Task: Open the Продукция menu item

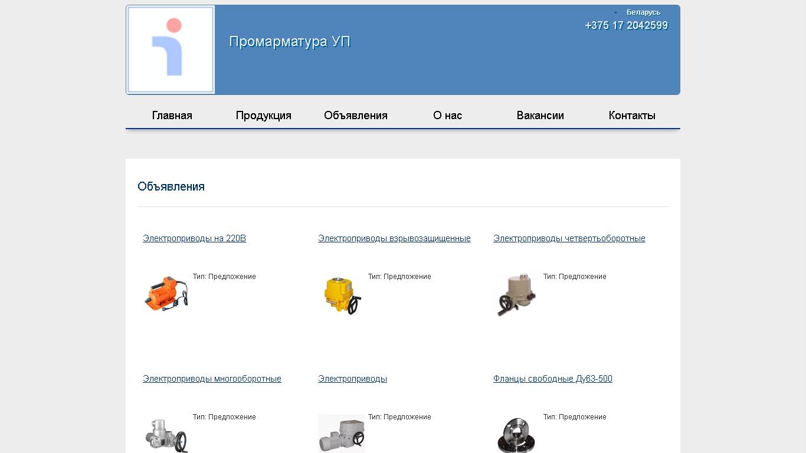Action: click(264, 116)
